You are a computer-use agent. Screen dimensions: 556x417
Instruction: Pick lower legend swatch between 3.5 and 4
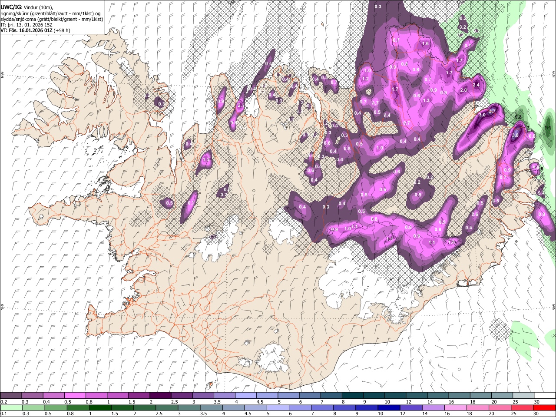tap(211, 408)
